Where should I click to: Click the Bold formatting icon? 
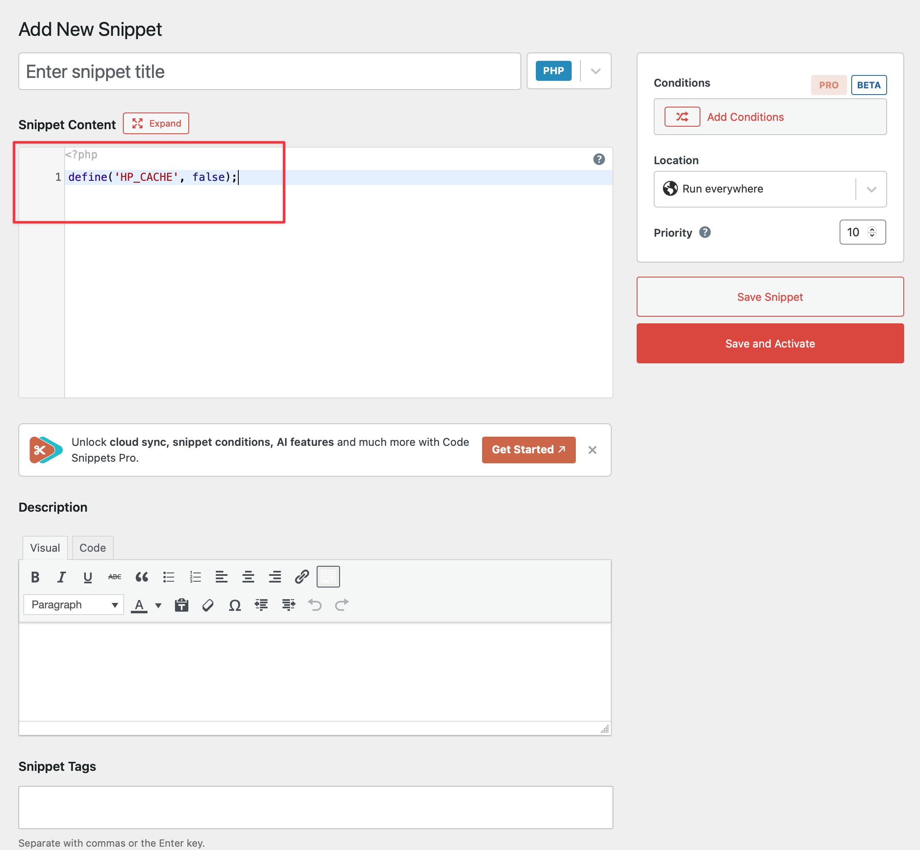[35, 577]
